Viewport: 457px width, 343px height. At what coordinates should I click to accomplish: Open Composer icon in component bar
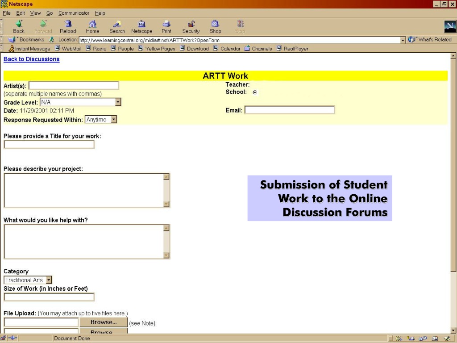(x=447, y=339)
